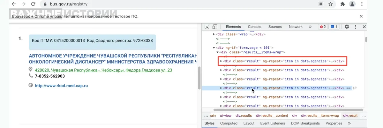The height and width of the screenshot is (128, 383).
Task: Go forward in browser history
Action: coord(23,4)
